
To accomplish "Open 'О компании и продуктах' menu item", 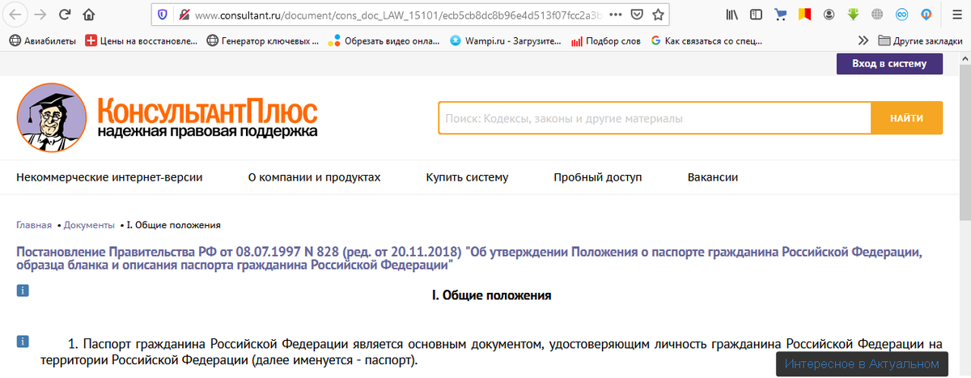I will (314, 177).
